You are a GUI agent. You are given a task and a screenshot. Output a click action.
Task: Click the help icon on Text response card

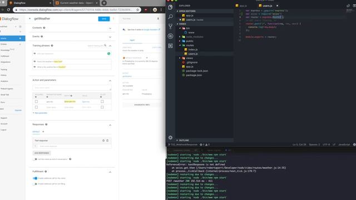[x=103, y=141]
